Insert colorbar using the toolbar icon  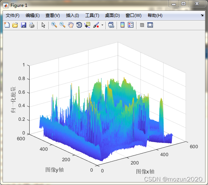(122, 25)
